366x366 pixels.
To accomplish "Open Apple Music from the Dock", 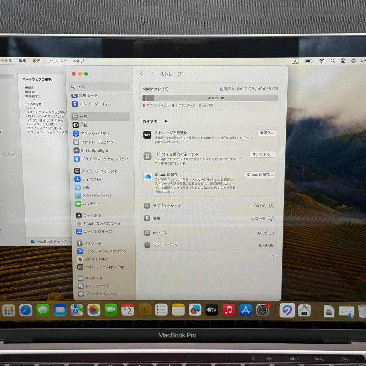I will (228, 310).
